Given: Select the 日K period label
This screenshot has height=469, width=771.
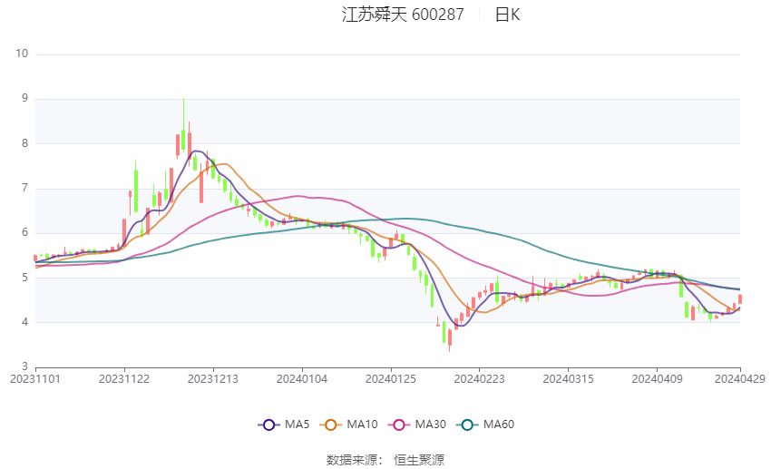Looking at the screenshot, I should [507, 15].
